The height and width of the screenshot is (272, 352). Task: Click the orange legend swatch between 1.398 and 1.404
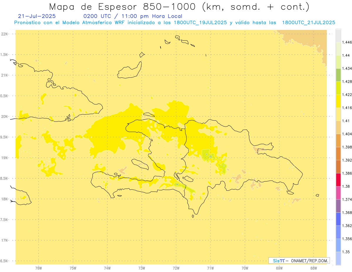(x=338, y=141)
